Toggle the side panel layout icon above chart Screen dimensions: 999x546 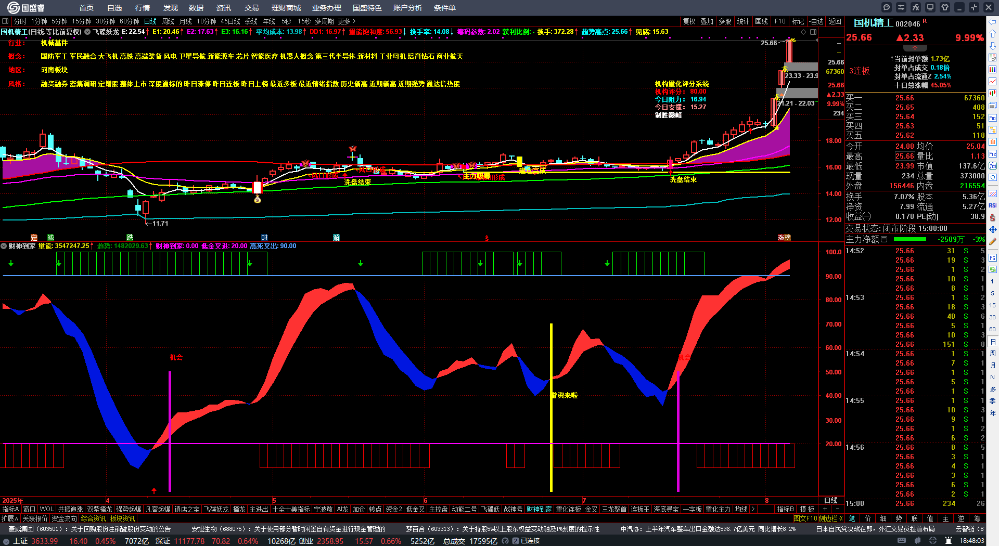[x=813, y=32]
